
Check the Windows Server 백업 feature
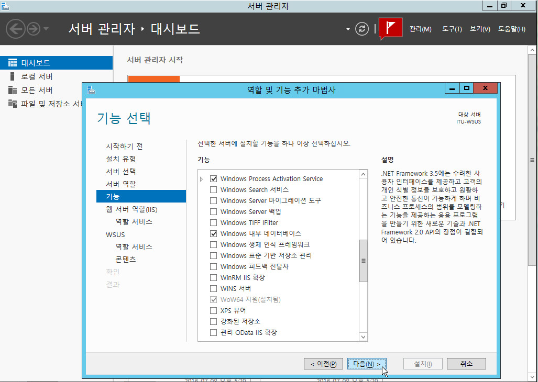213,212
